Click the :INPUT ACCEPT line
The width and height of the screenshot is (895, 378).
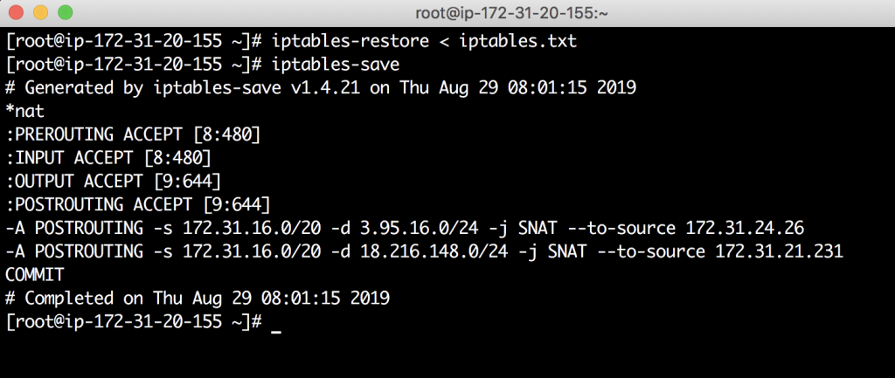coord(108,158)
